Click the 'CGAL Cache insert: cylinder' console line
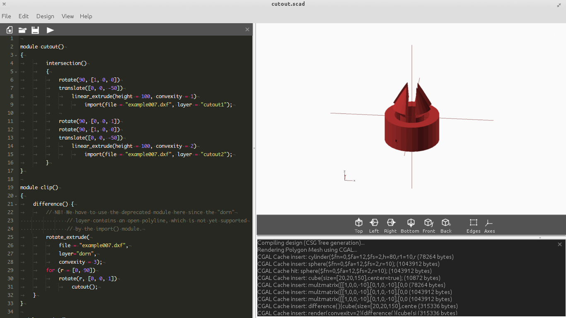The height and width of the screenshot is (318, 566). point(356,257)
